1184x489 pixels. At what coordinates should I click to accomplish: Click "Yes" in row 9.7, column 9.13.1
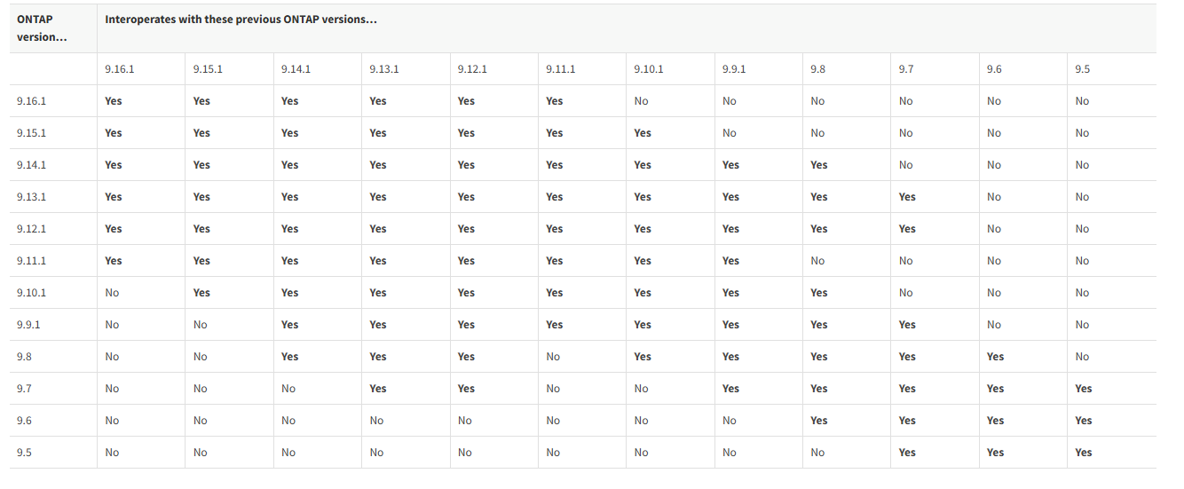coord(378,389)
